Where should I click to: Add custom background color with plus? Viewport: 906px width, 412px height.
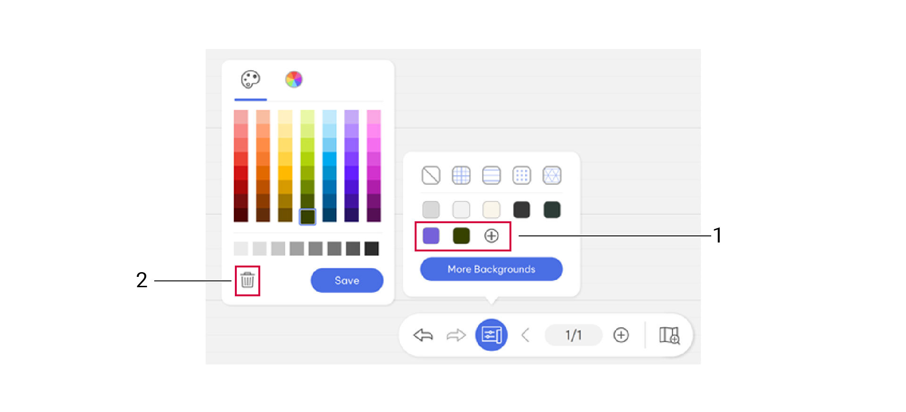coord(491,236)
